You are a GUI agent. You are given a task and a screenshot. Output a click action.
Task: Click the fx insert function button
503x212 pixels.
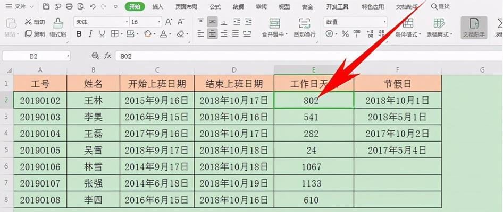(x=107, y=56)
